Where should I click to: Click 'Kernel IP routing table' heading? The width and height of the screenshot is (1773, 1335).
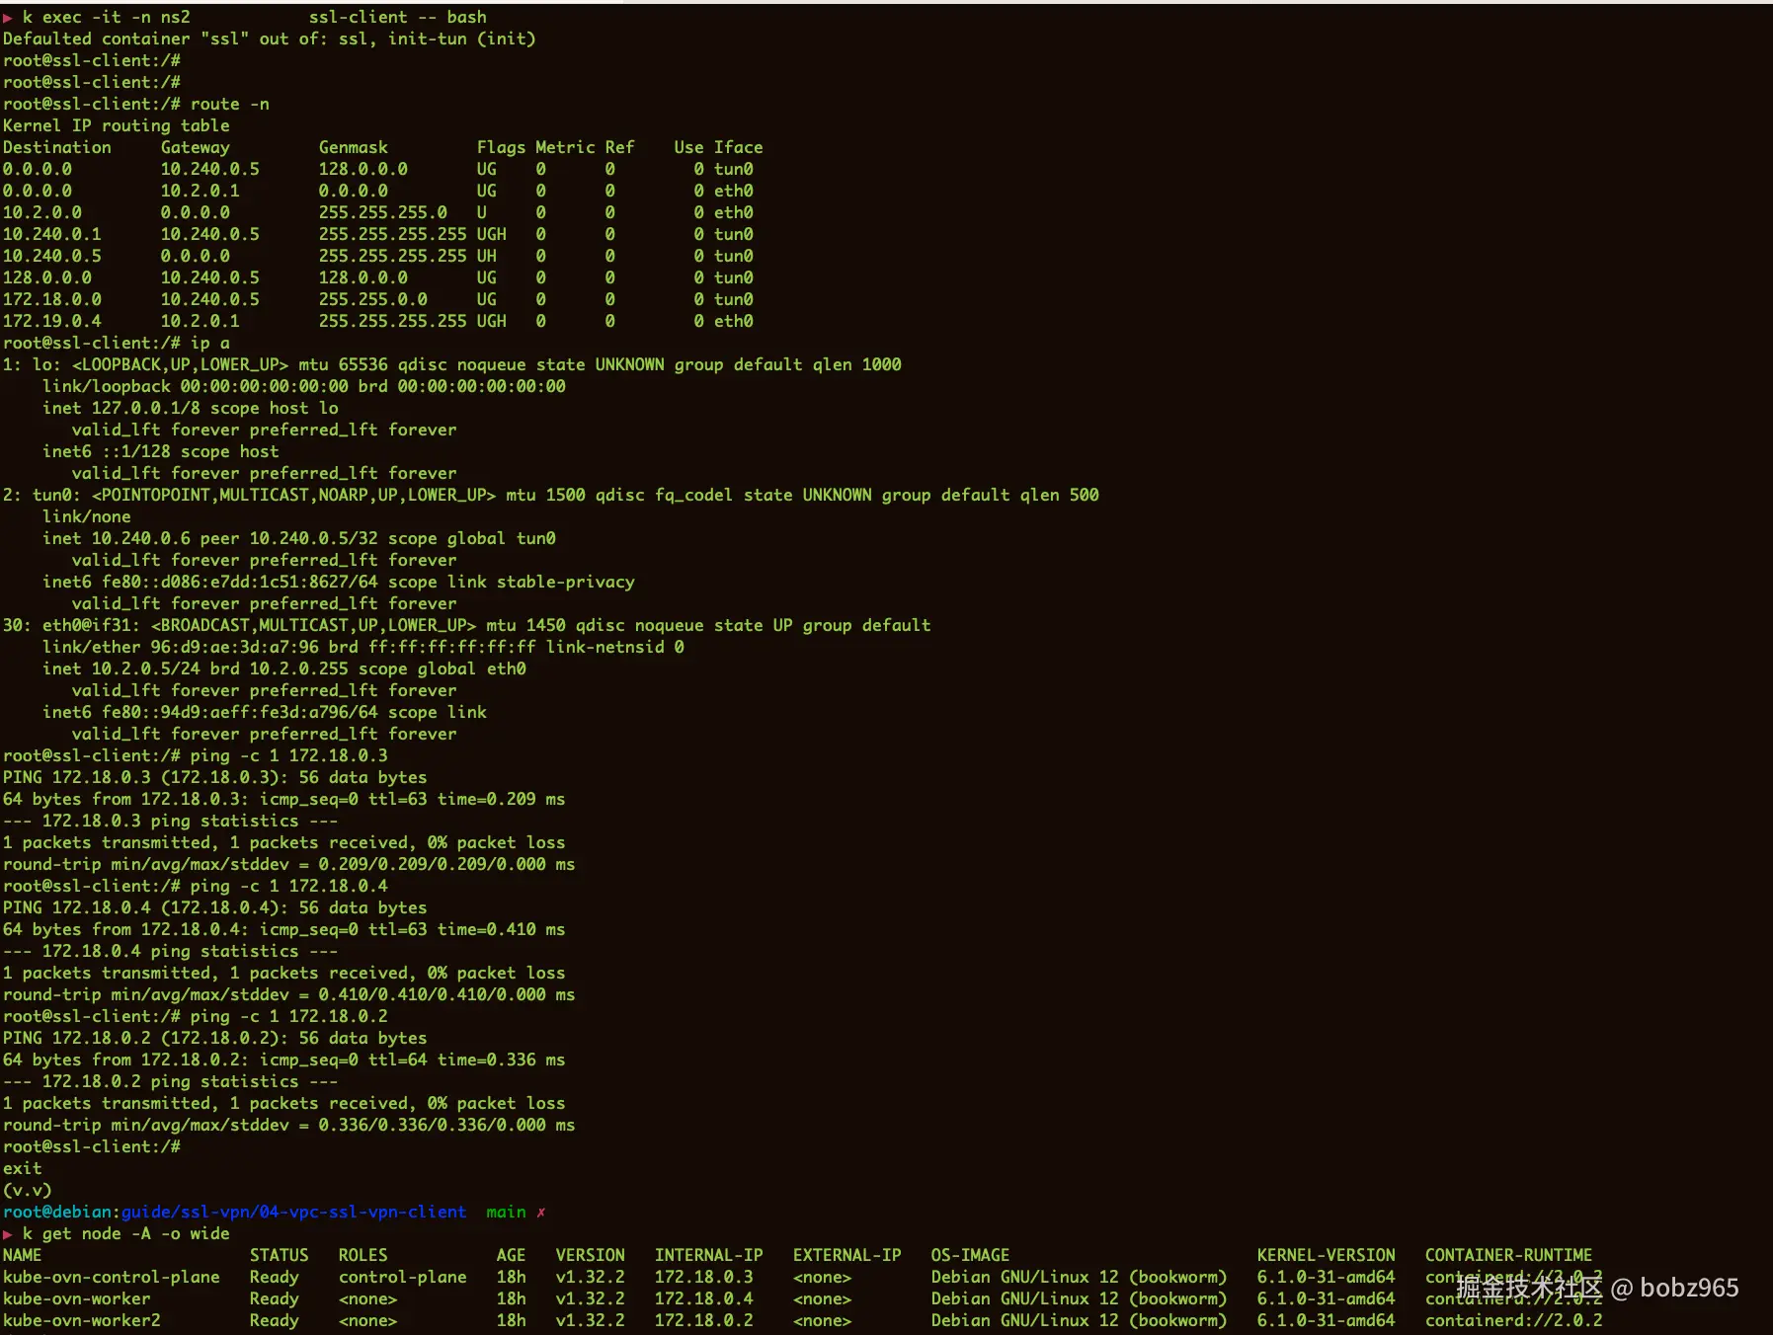tap(117, 125)
